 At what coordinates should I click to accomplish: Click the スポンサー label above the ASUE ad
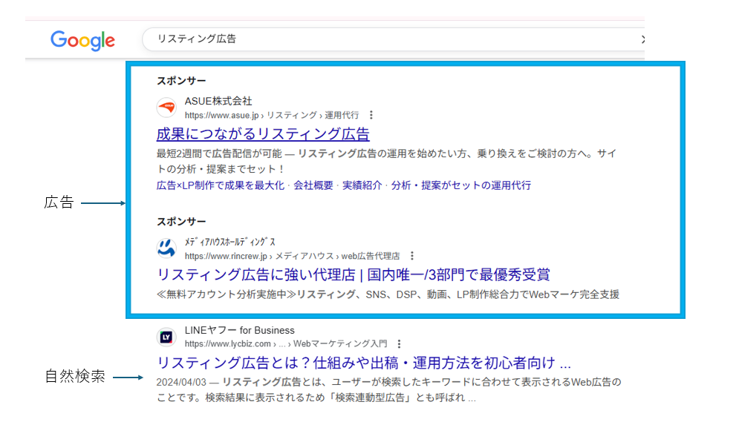pos(181,81)
